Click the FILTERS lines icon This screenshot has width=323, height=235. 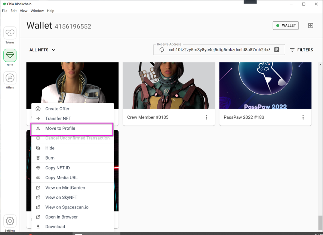click(292, 50)
